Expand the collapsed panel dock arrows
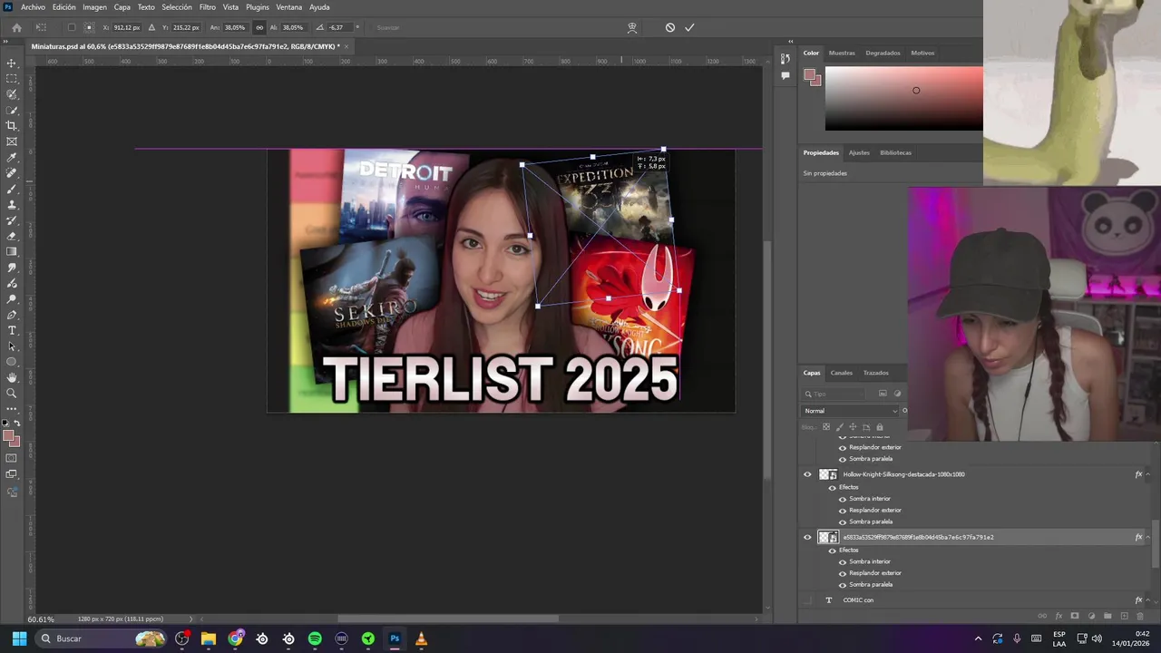This screenshot has height=653, width=1161. (x=790, y=42)
